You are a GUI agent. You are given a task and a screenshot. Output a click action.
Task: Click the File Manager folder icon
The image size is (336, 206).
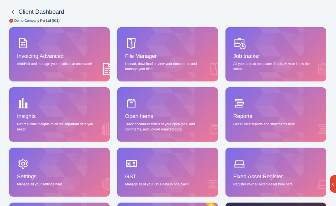tap(131, 43)
